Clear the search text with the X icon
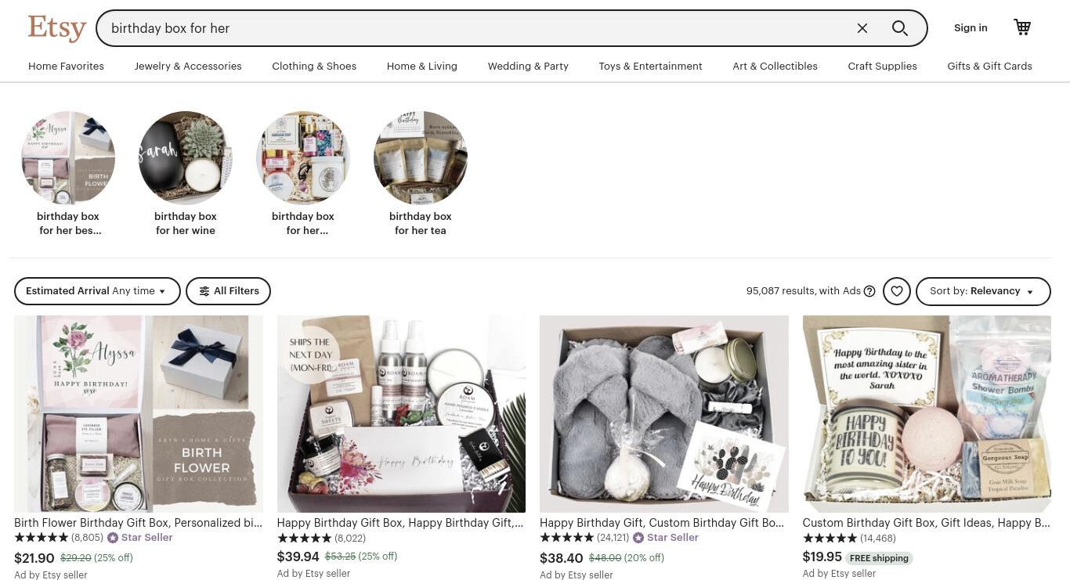 pyautogui.click(x=862, y=28)
